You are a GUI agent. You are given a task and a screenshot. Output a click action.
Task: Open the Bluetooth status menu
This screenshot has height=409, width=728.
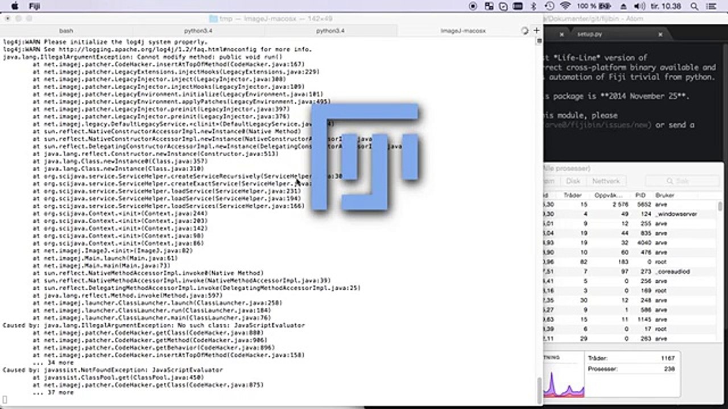(533, 6)
